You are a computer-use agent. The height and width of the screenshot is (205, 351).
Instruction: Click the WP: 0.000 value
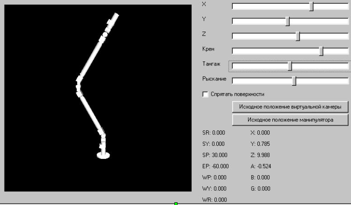click(214, 177)
